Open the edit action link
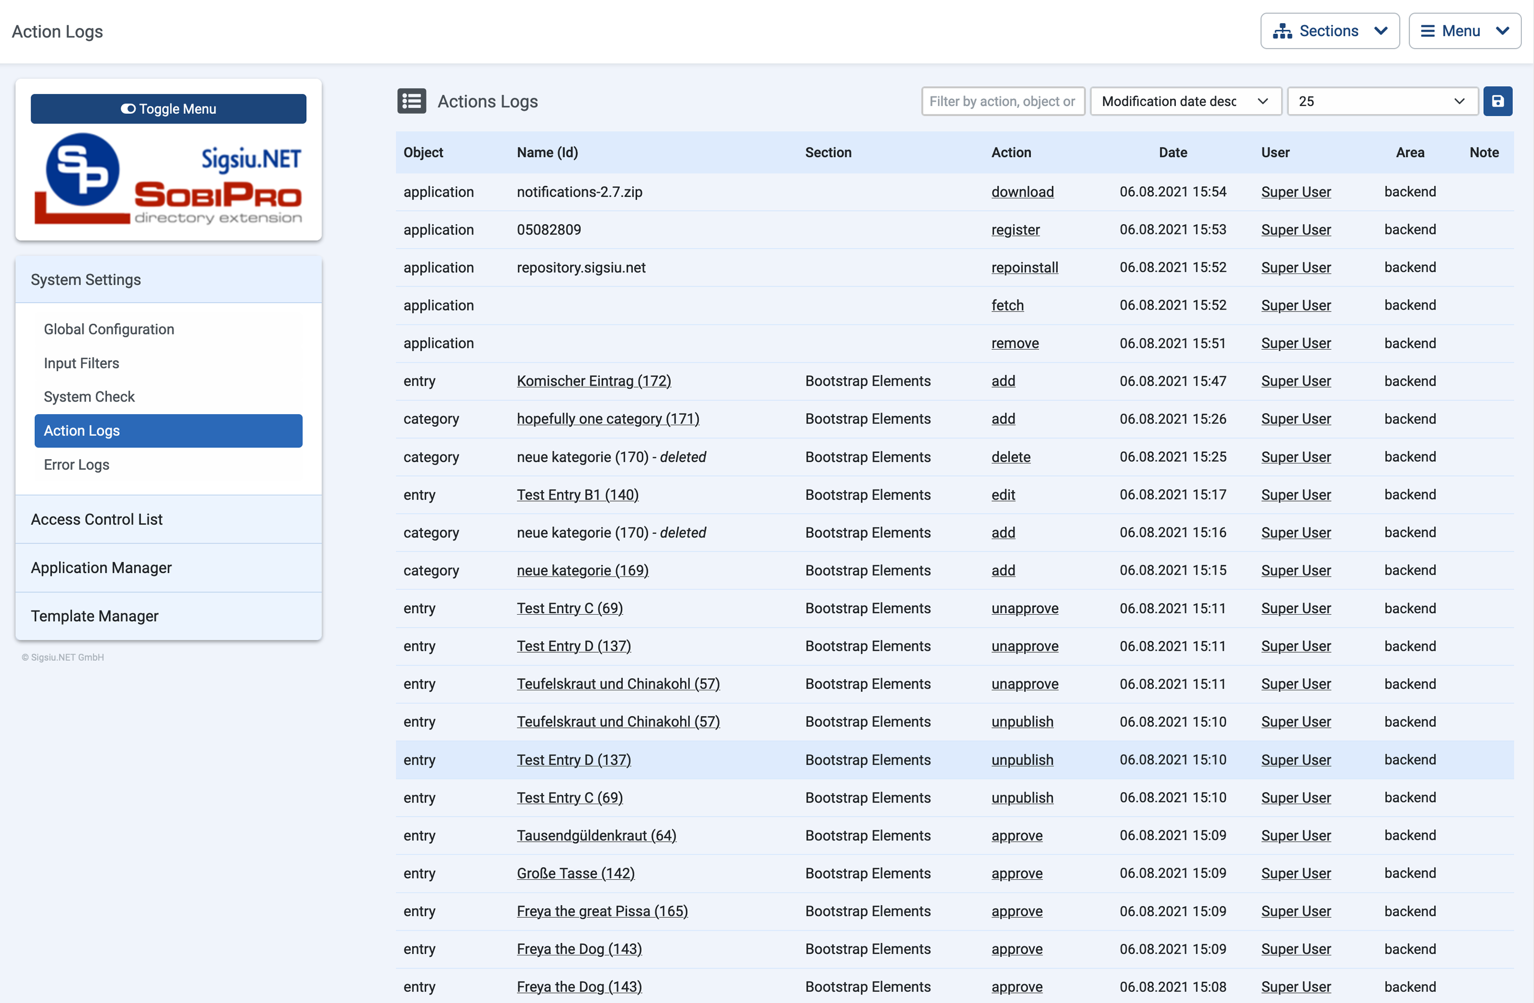The height and width of the screenshot is (1003, 1534). point(1003,495)
